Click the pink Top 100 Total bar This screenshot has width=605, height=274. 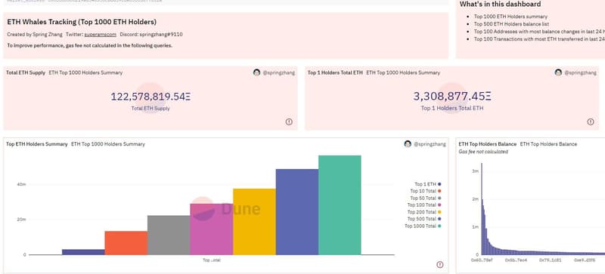tap(212, 229)
